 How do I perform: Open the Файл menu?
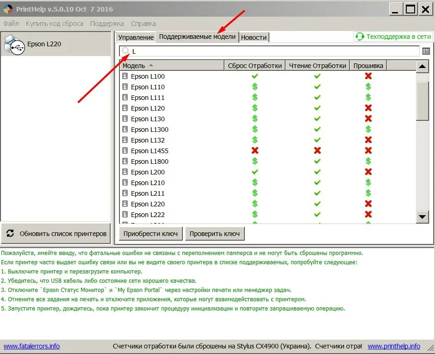coord(11,24)
